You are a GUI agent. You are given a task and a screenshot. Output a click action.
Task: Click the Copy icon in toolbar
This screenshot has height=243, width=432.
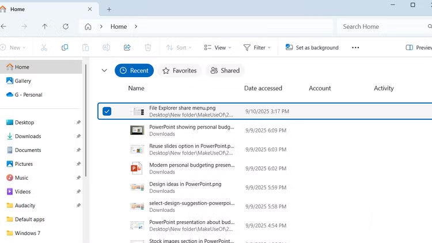[65, 48]
